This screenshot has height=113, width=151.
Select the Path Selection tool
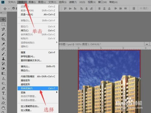point(3,98)
